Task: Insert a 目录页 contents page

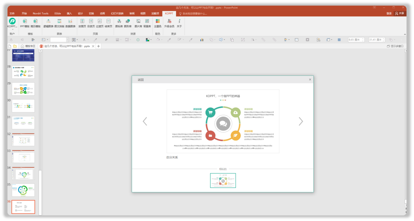Action: 91,23
